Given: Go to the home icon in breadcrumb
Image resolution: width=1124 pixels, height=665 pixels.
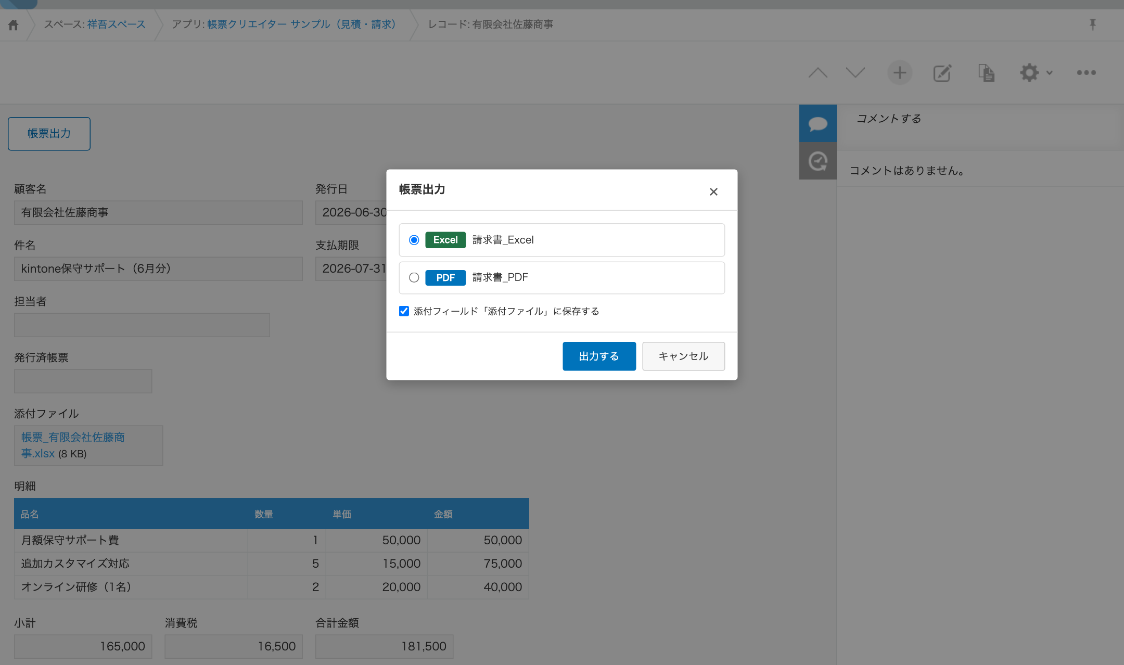Looking at the screenshot, I should point(14,24).
